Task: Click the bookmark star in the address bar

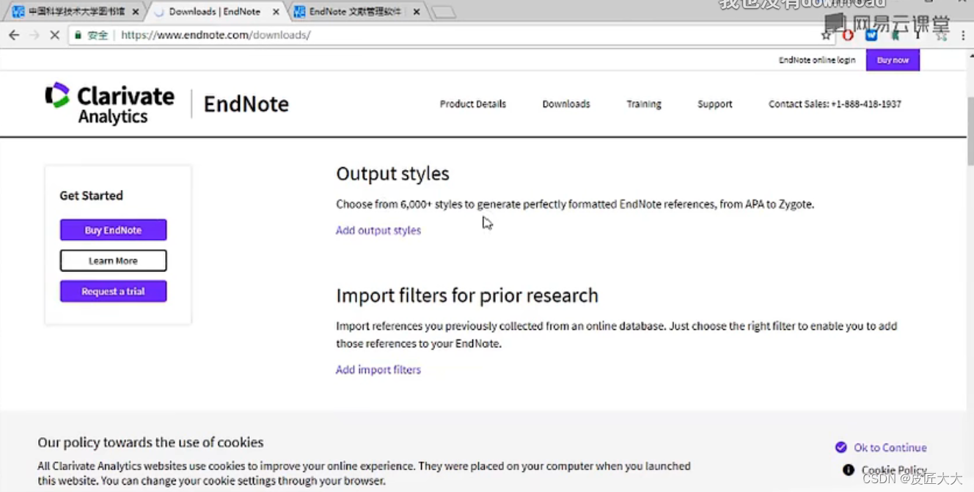Action: [827, 34]
